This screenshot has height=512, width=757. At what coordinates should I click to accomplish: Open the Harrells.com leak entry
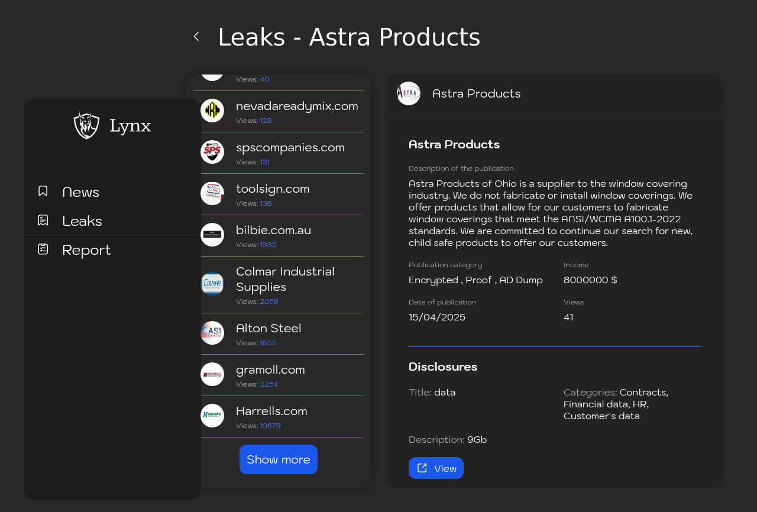[x=279, y=417]
